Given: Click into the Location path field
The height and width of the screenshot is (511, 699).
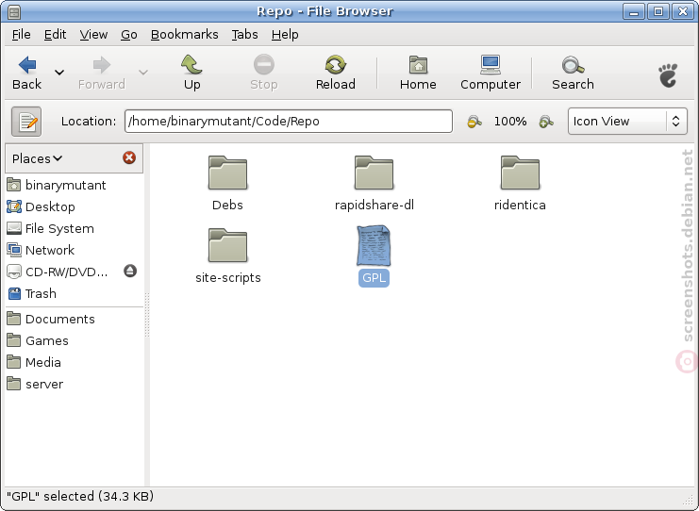Looking at the screenshot, I should [x=289, y=122].
